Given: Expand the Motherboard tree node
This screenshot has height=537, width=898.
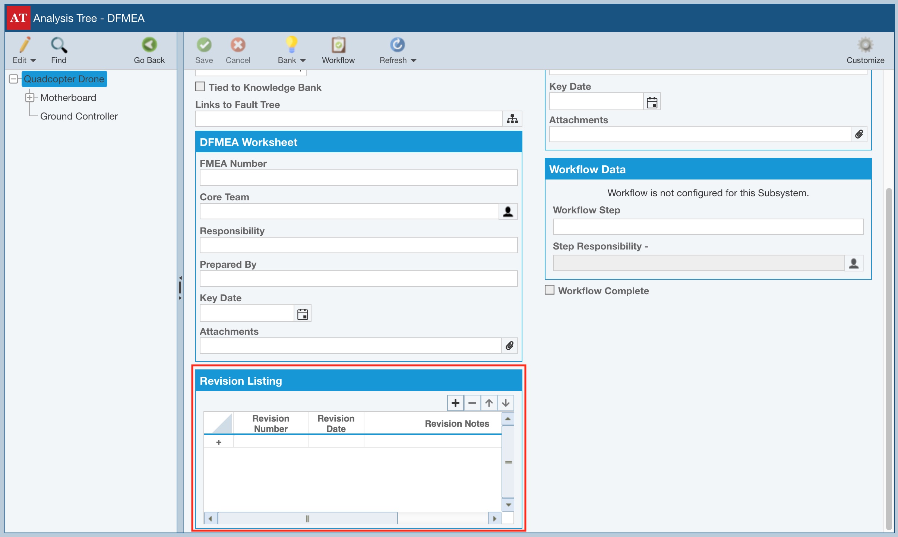Looking at the screenshot, I should tap(30, 98).
